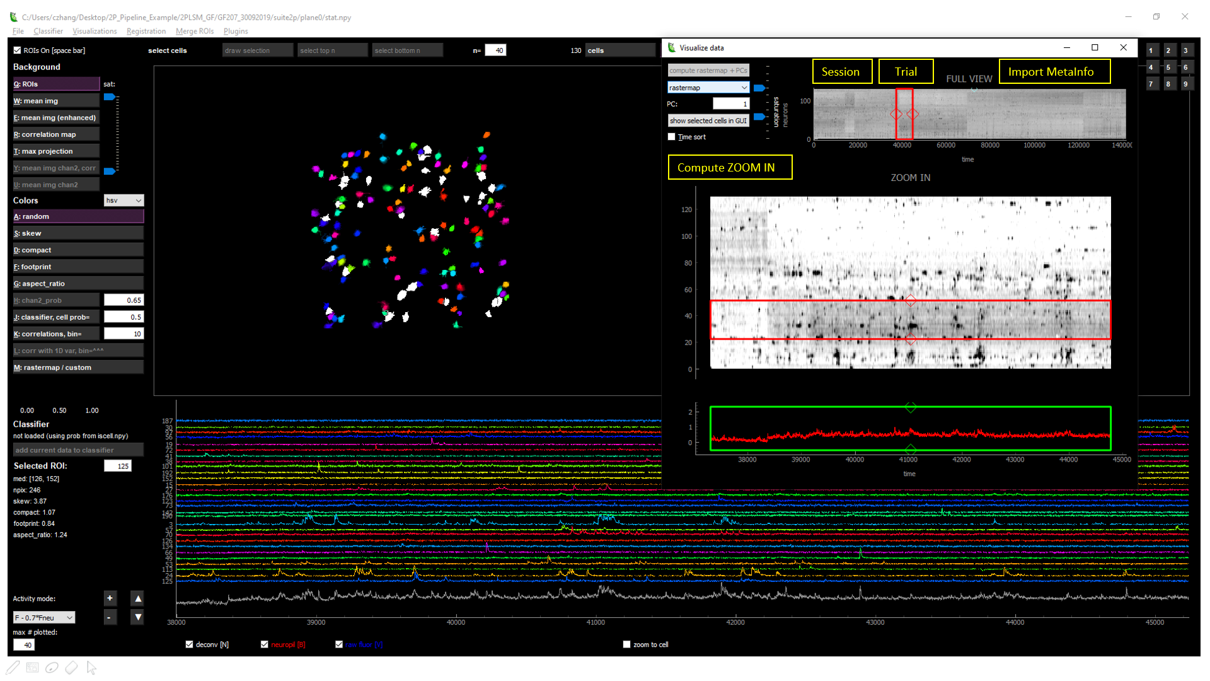This screenshot has width=1210, height=681.
Task: Uncheck the raw fluor [V] checkbox
Action: (339, 644)
